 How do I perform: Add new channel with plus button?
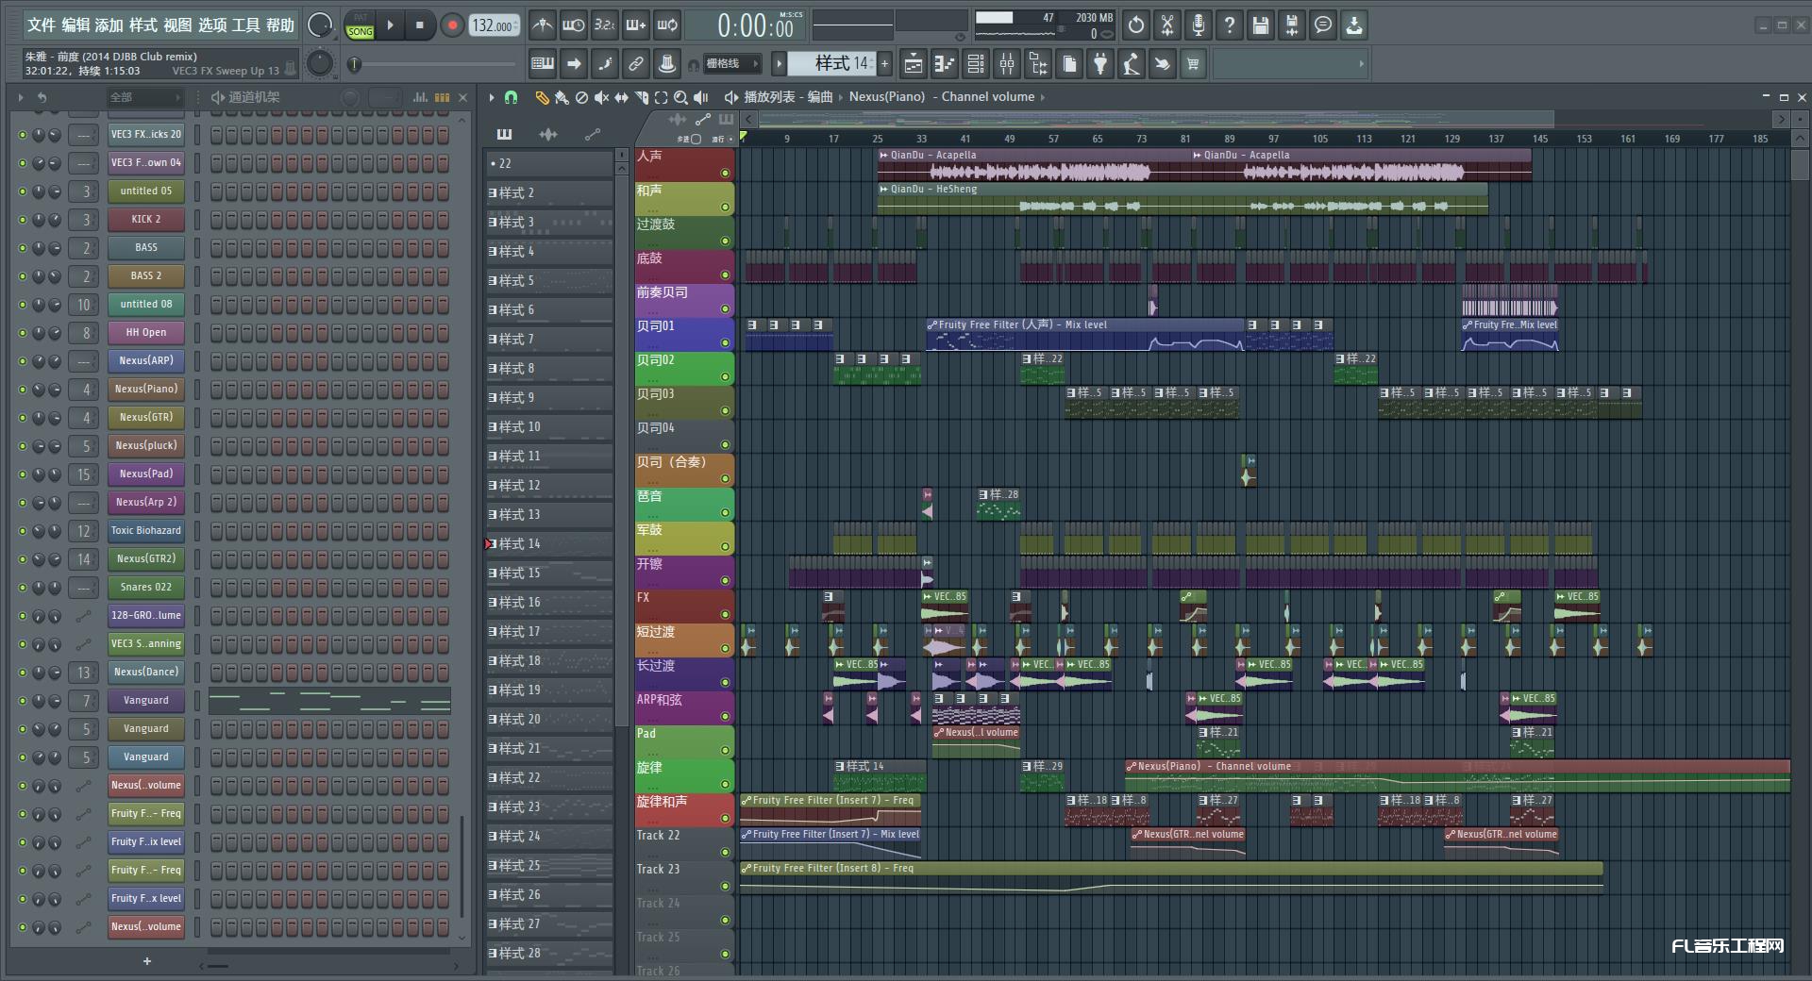(147, 961)
